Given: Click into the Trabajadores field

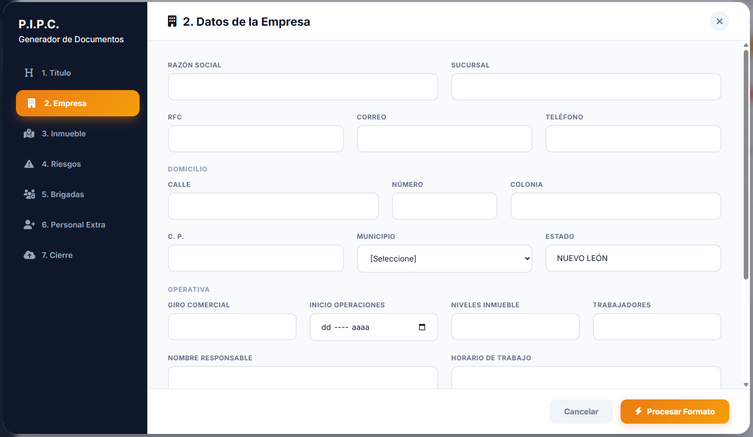Looking at the screenshot, I should click(x=657, y=326).
